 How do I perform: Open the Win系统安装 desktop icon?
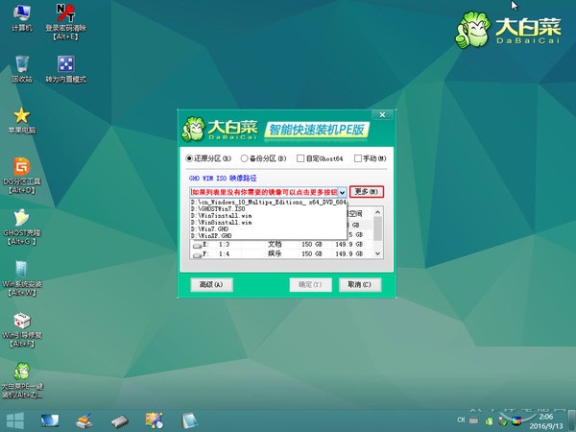pos(22,278)
